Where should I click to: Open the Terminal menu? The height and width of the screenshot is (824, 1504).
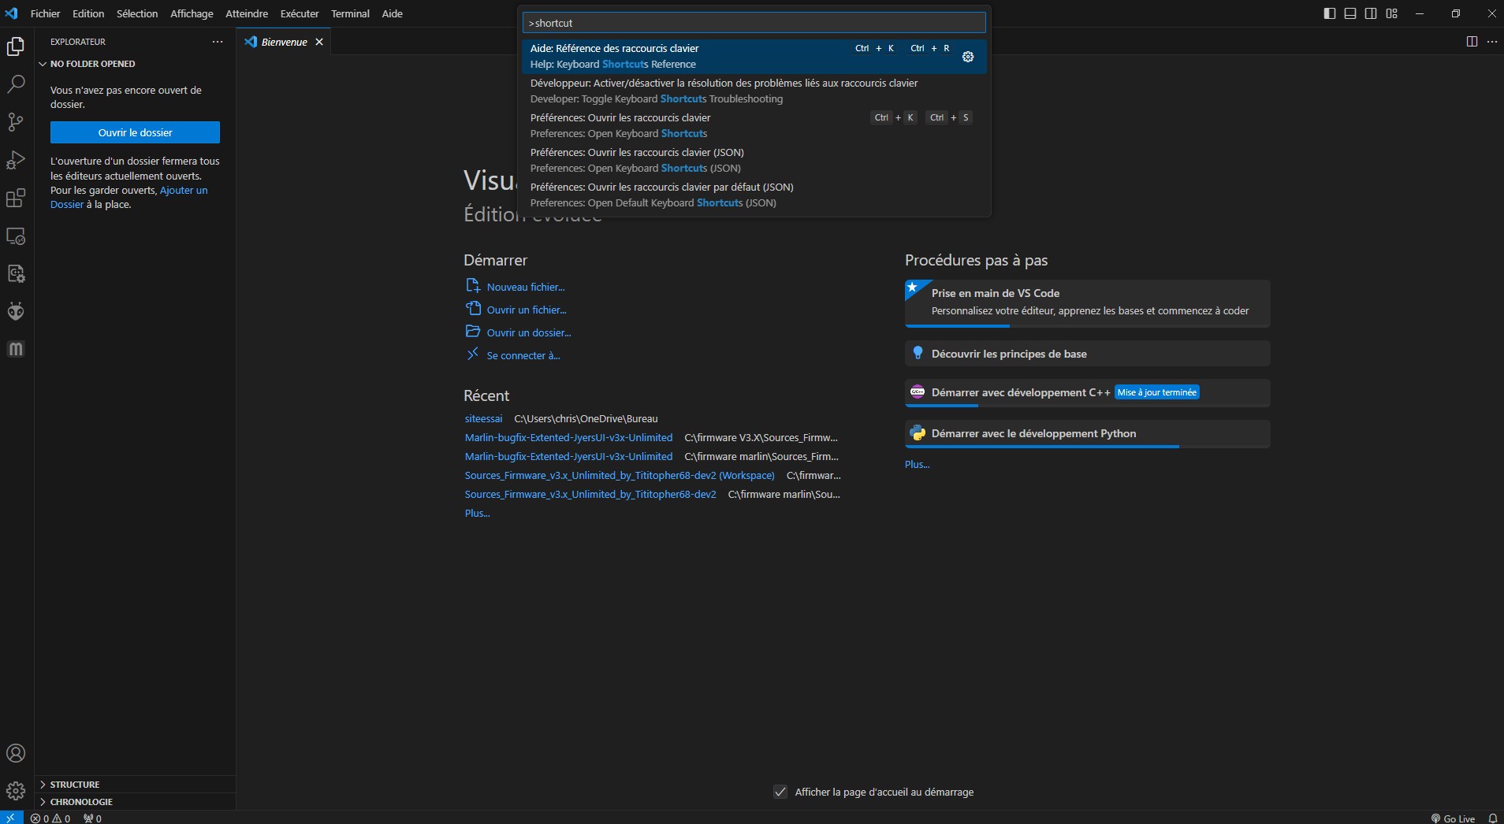350,13
